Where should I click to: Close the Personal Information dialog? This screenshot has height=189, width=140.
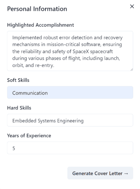(x=132, y=6)
